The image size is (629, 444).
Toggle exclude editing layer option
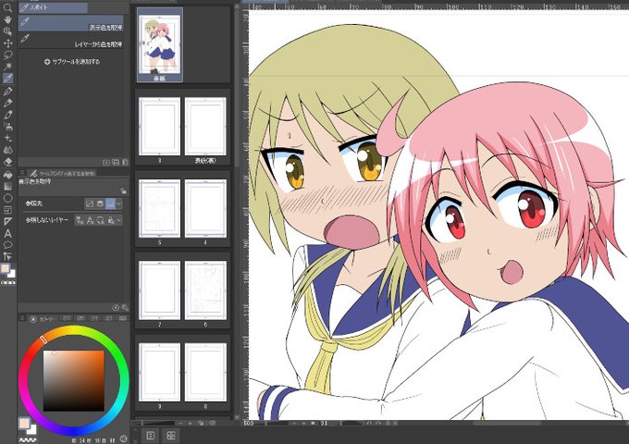click(x=101, y=220)
